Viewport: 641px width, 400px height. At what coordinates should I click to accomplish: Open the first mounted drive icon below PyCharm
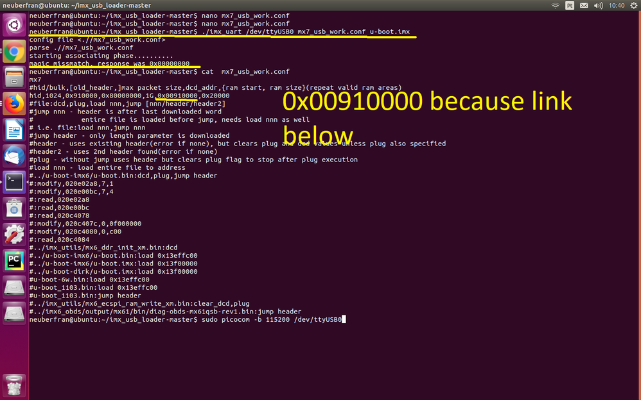pos(14,287)
